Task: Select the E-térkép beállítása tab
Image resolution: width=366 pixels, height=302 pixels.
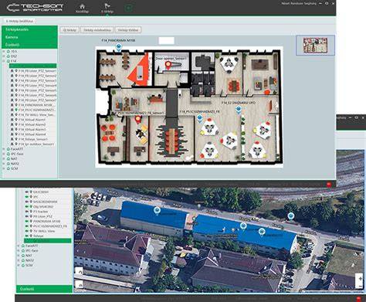Action: click(19, 21)
